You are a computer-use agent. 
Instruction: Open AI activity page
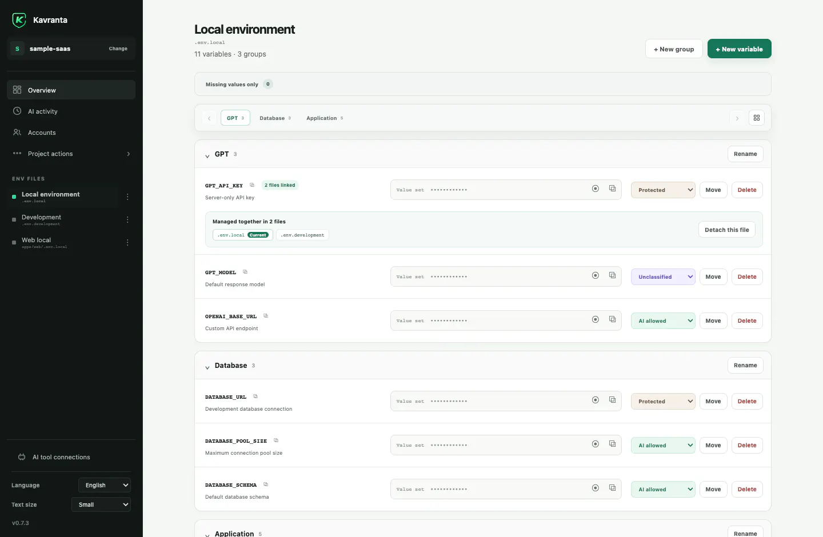(x=71, y=111)
